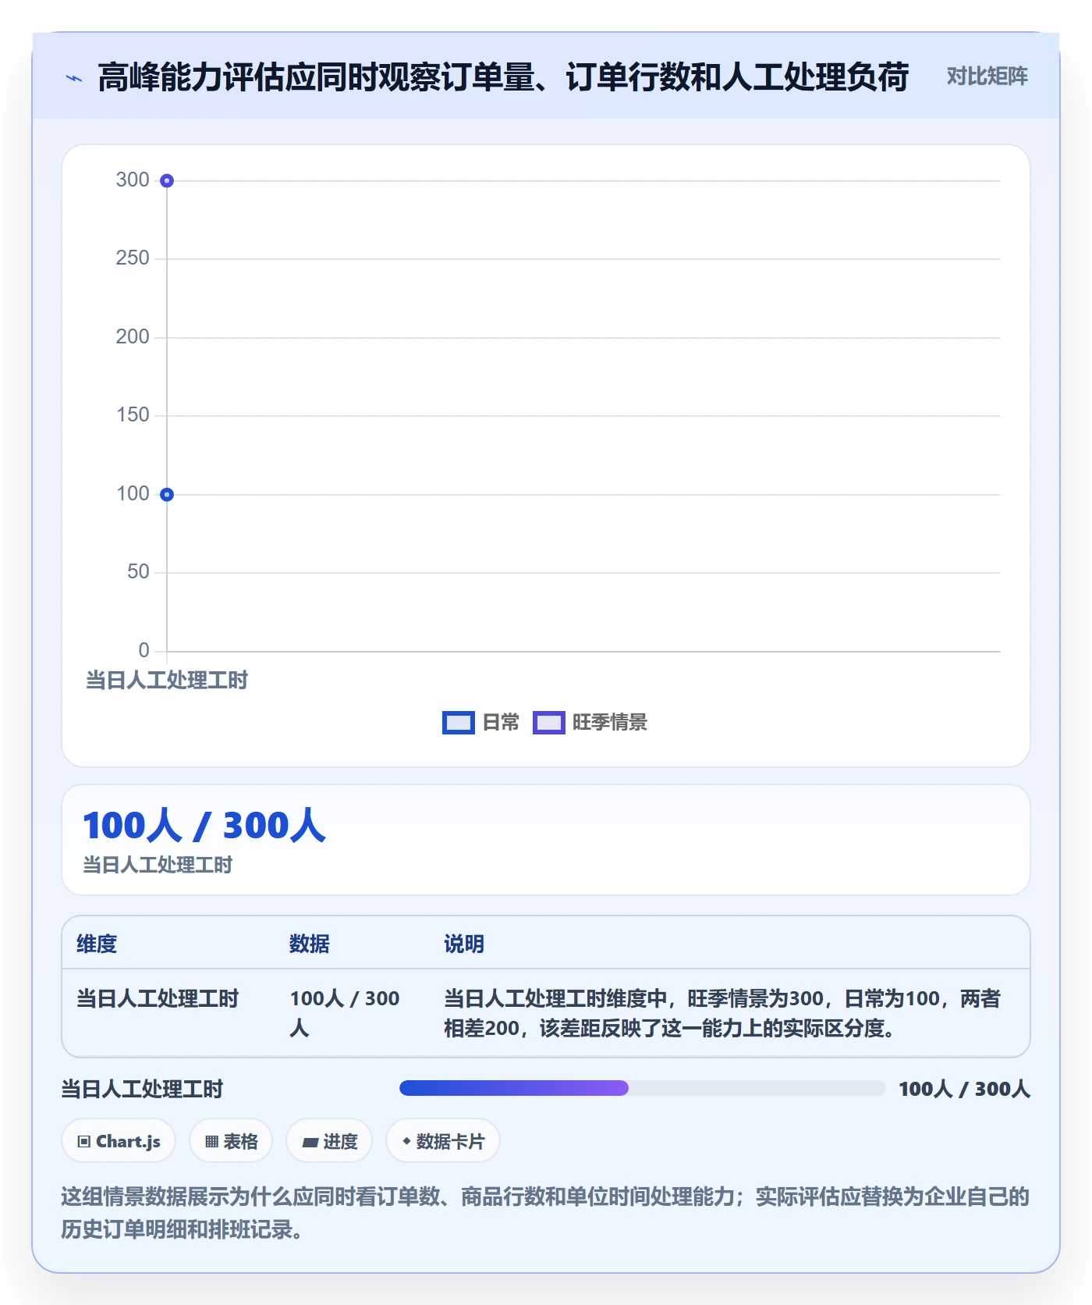This screenshot has width=1092, height=1305.
Task: Click the 进度 tag chip
Action: pos(329,1141)
